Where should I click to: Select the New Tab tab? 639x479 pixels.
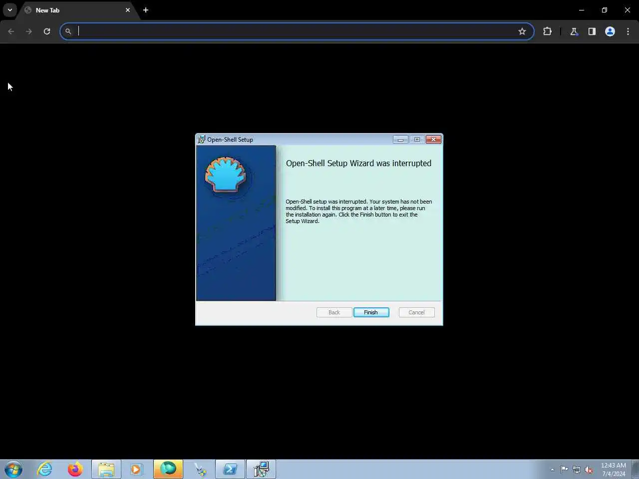tap(77, 10)
